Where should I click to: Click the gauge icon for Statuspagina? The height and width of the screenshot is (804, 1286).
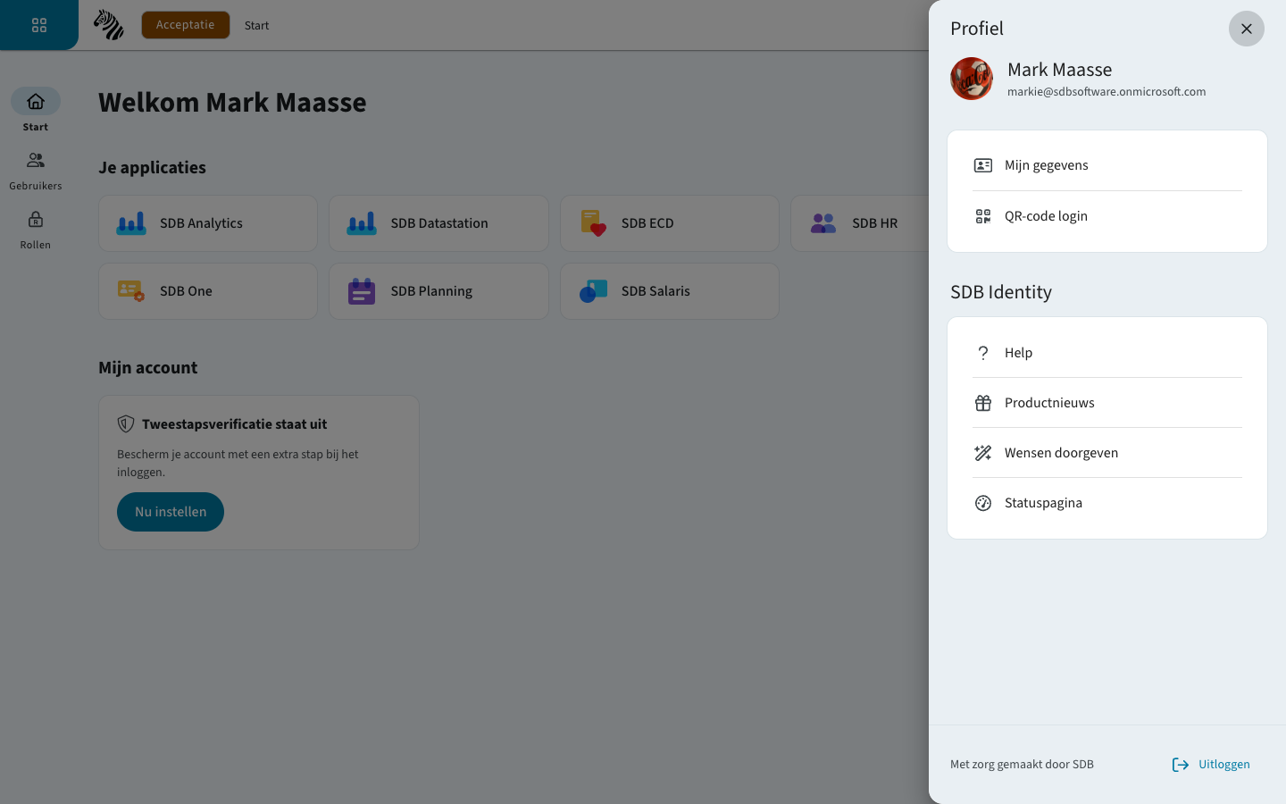click(x=983, y=503)
